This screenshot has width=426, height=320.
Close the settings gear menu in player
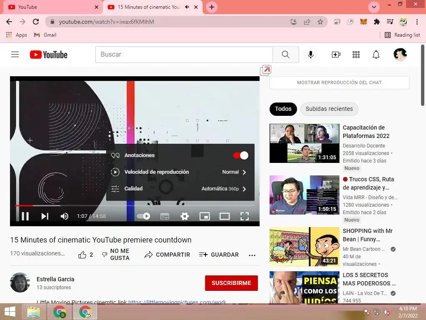(185, 216)
